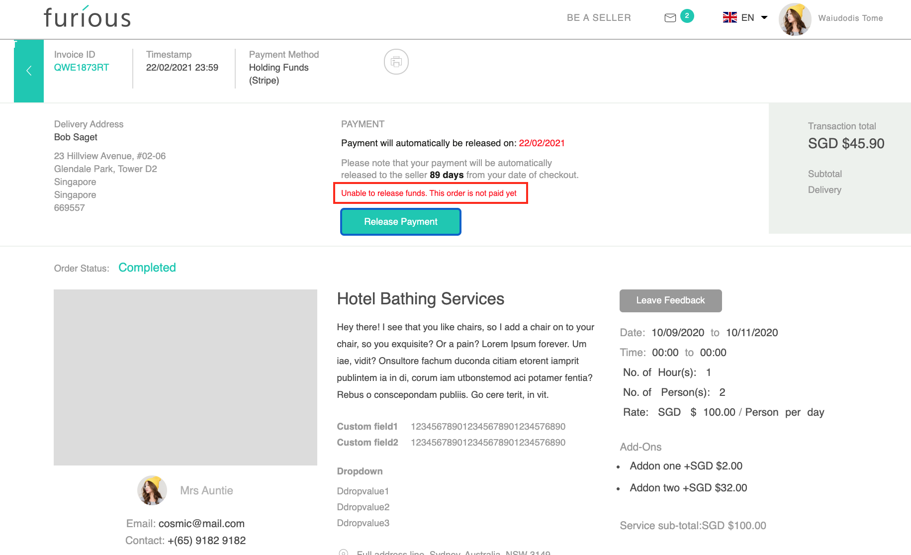This screenshot has width=911, height=555.
Task: Click the location pin icon
Action: [343, 552]
